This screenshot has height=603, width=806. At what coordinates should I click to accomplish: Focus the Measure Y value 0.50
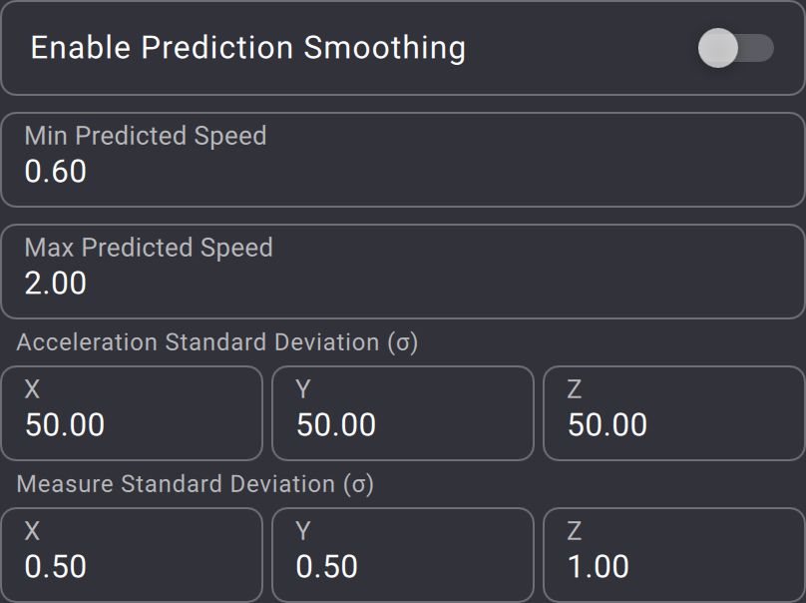(x=327, y=567)
